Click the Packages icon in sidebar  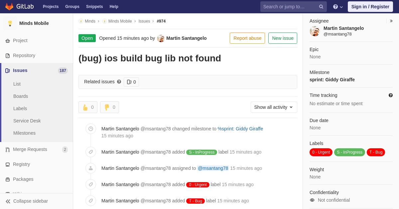click(8, 179)
